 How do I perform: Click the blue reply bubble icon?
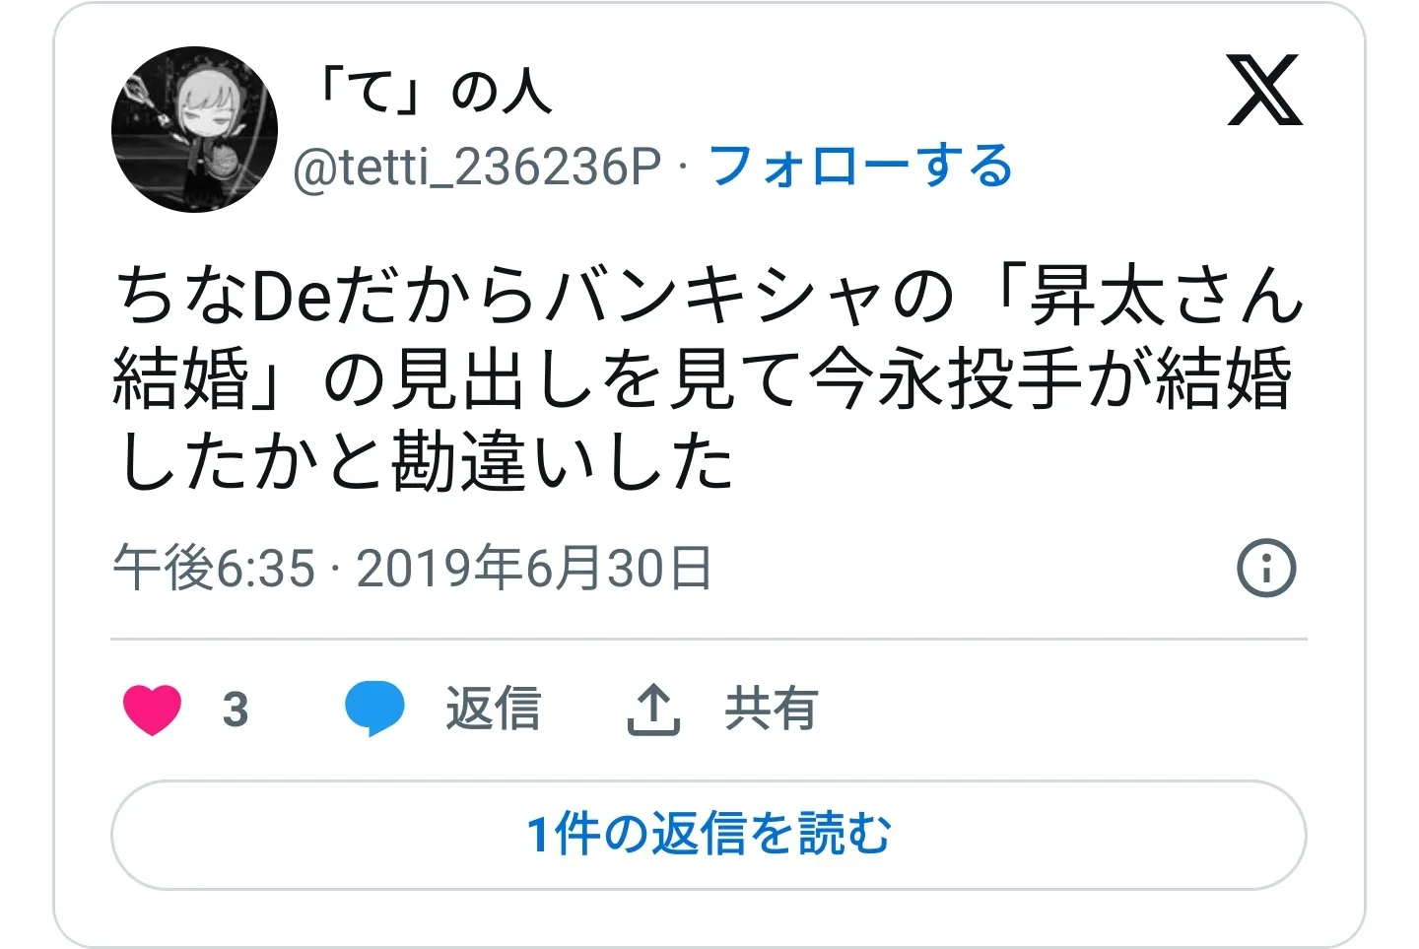(374, 710)
